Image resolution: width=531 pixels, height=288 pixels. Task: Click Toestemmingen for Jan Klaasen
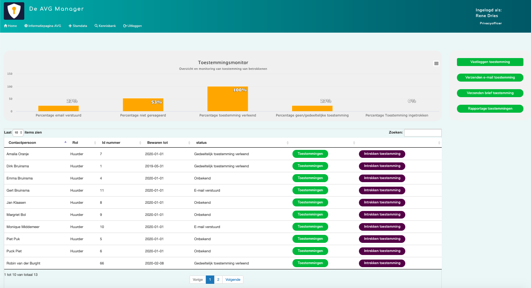tap(310, 202)
